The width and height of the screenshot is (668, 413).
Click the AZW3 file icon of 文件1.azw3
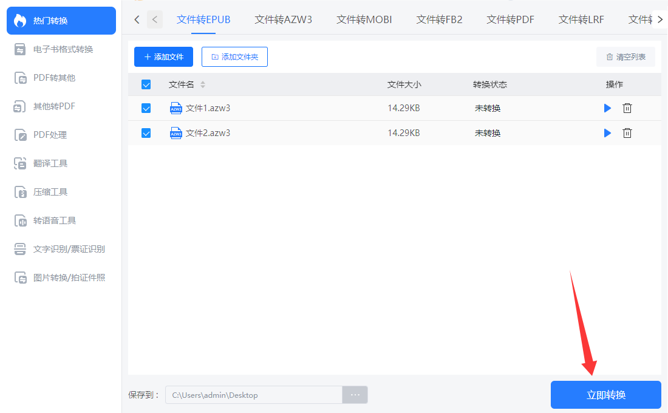pyautogui.click(x=176, y=108)
